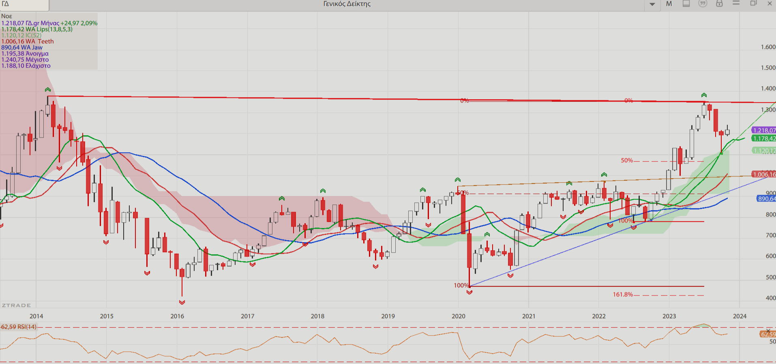This screenshot has height=364, width=776.
Task: Open the hamburger chart menu
Action: (736, 3)
